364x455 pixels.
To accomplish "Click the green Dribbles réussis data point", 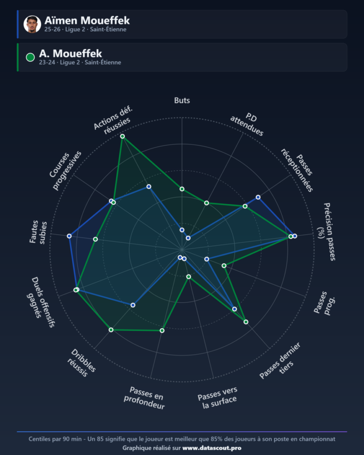I will click(111, 330).
